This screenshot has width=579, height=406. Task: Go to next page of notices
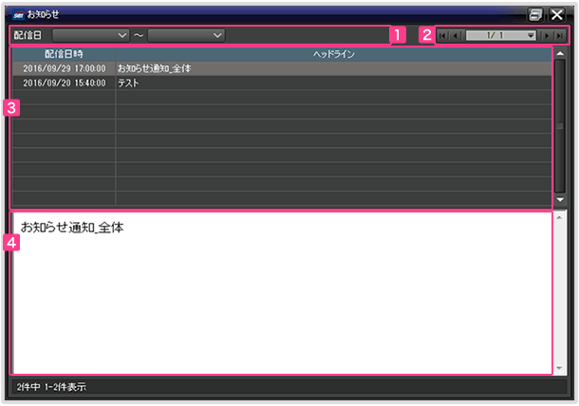pos(548,35)
